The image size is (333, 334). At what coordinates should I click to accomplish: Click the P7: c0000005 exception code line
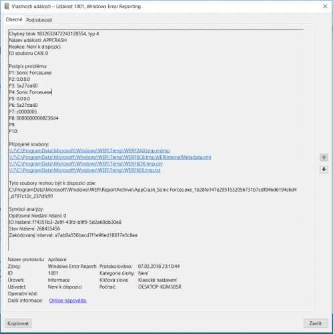coord(23,112)
